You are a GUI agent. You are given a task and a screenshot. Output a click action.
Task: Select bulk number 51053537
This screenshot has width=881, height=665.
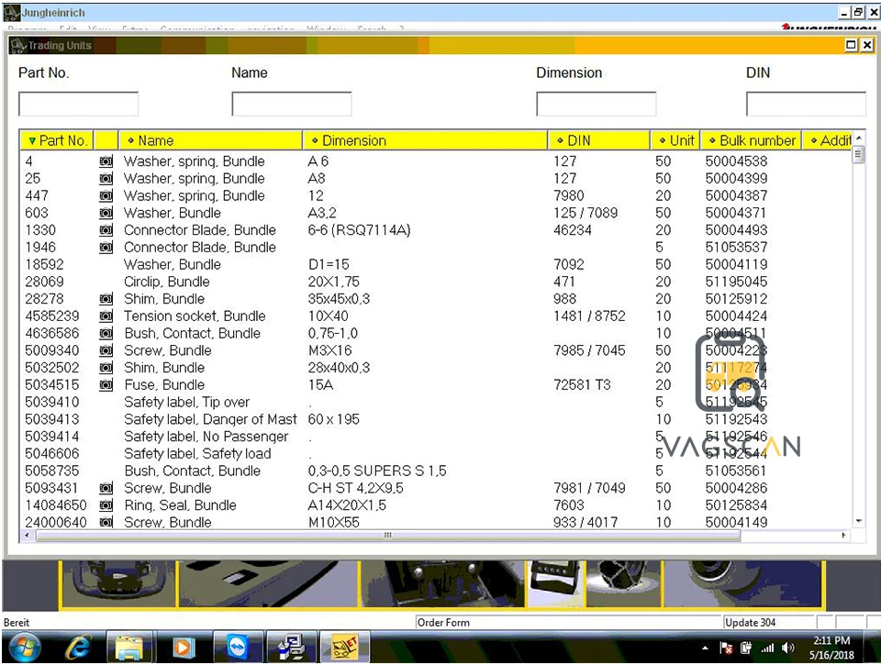[736, 247]
